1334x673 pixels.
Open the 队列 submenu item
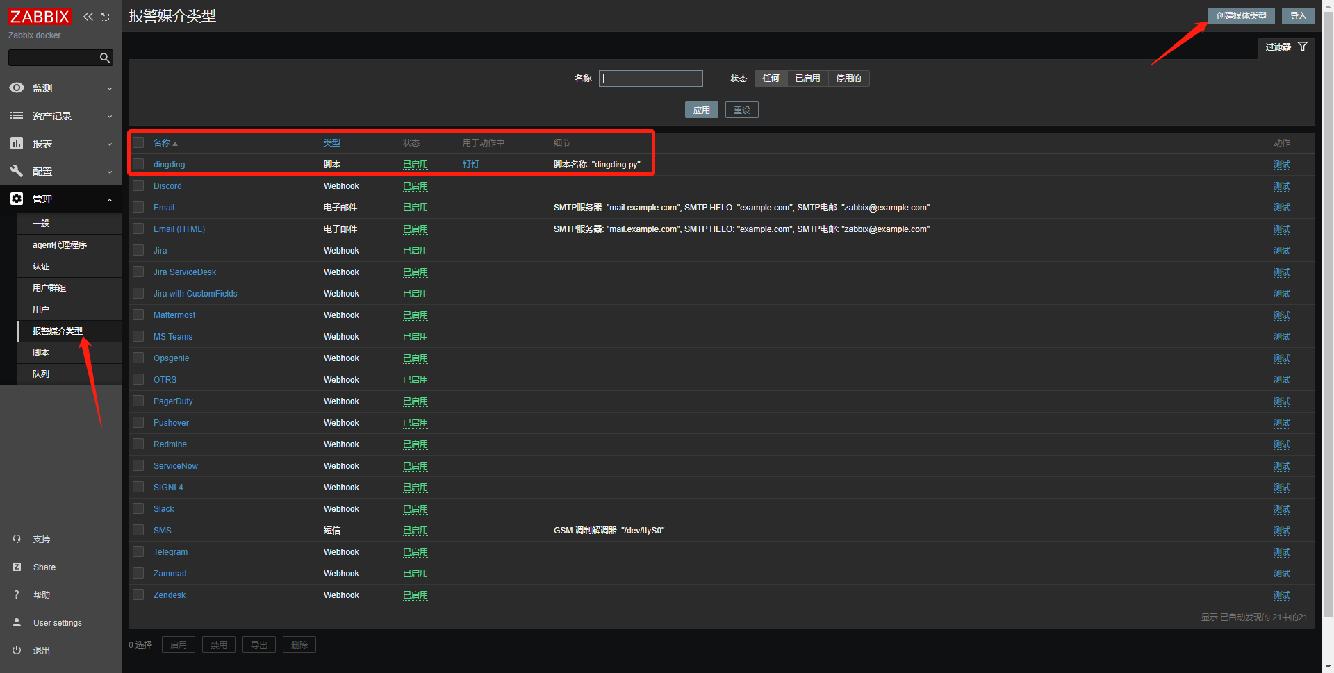point(69,374)
